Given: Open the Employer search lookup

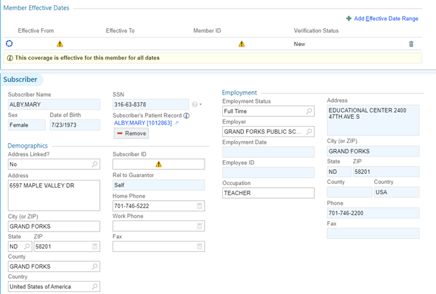Looking at the screenshot, I should pyautogui.click(x=309, y=132).
